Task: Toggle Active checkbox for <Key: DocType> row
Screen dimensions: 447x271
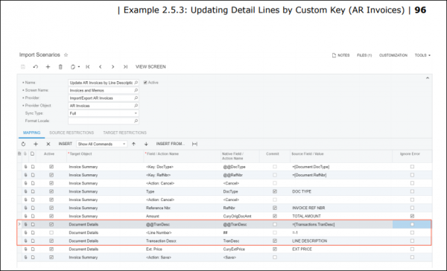Action: pos(51,167)
